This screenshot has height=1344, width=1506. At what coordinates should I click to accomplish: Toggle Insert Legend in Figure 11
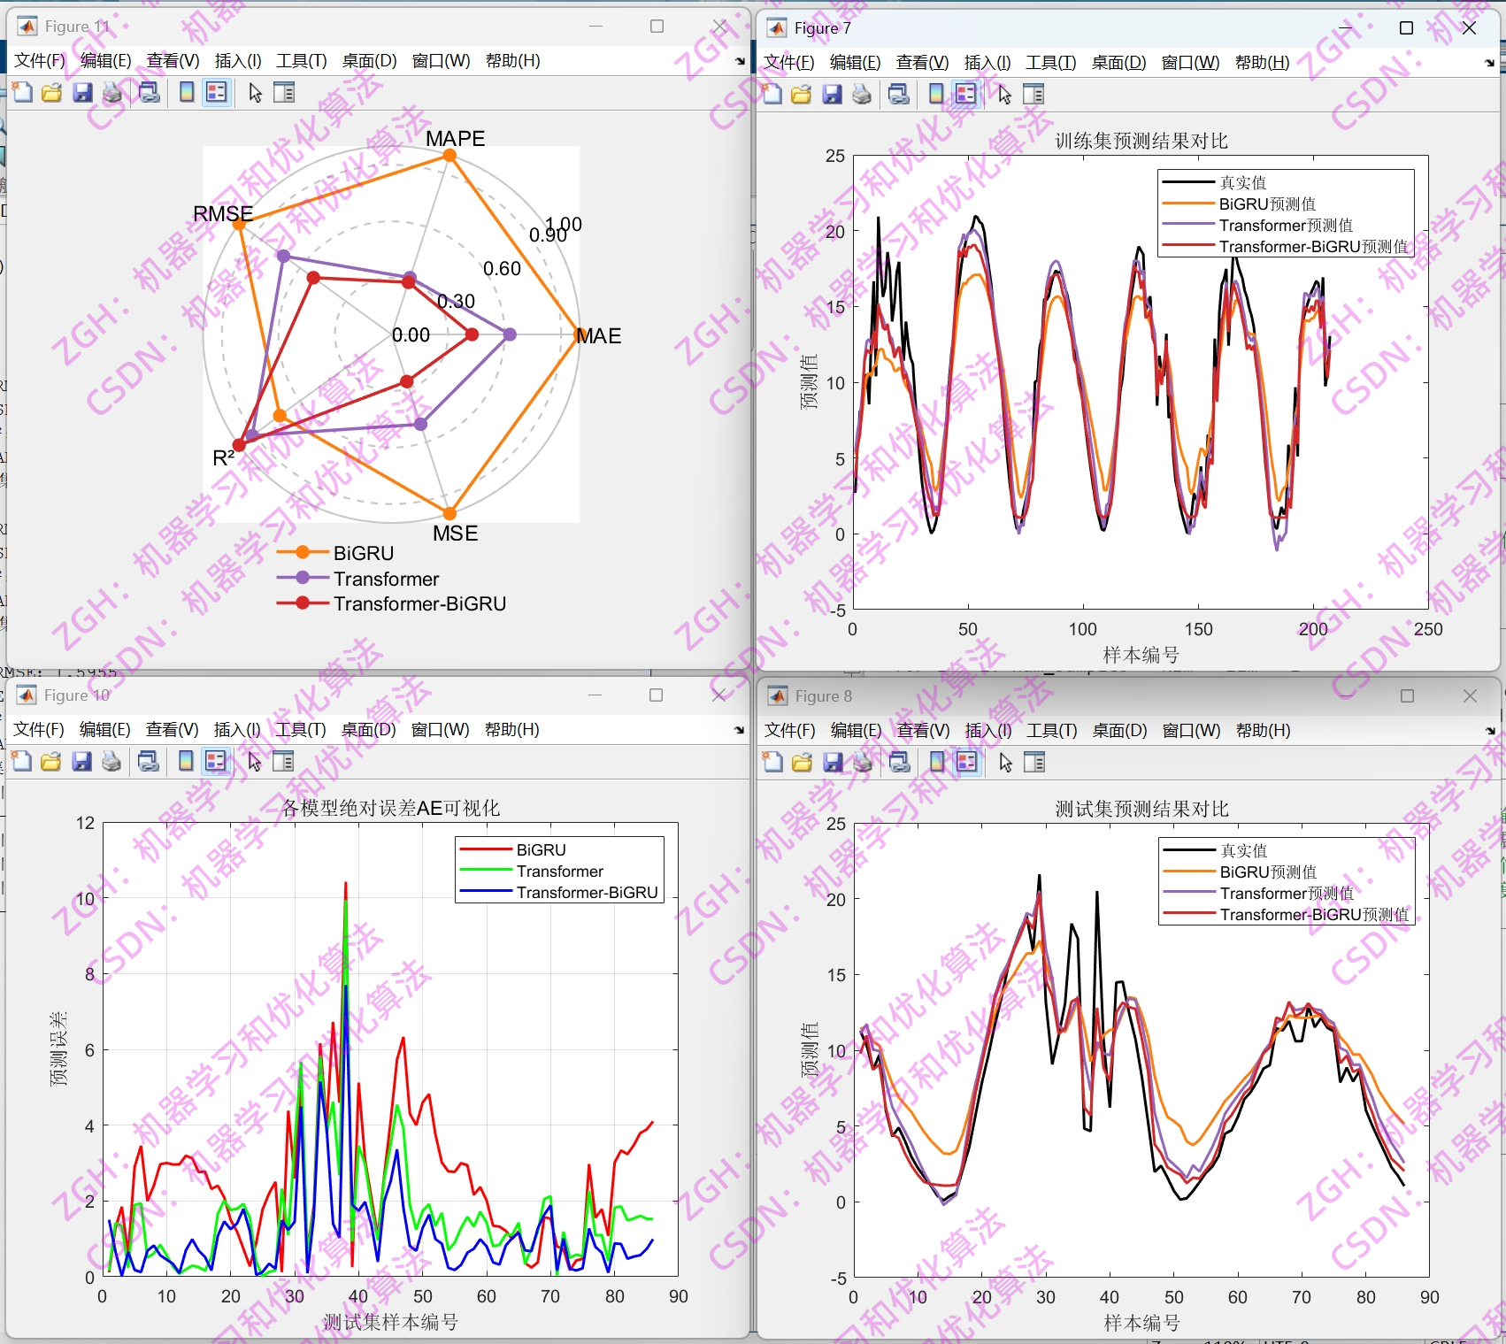click(216, 92)
